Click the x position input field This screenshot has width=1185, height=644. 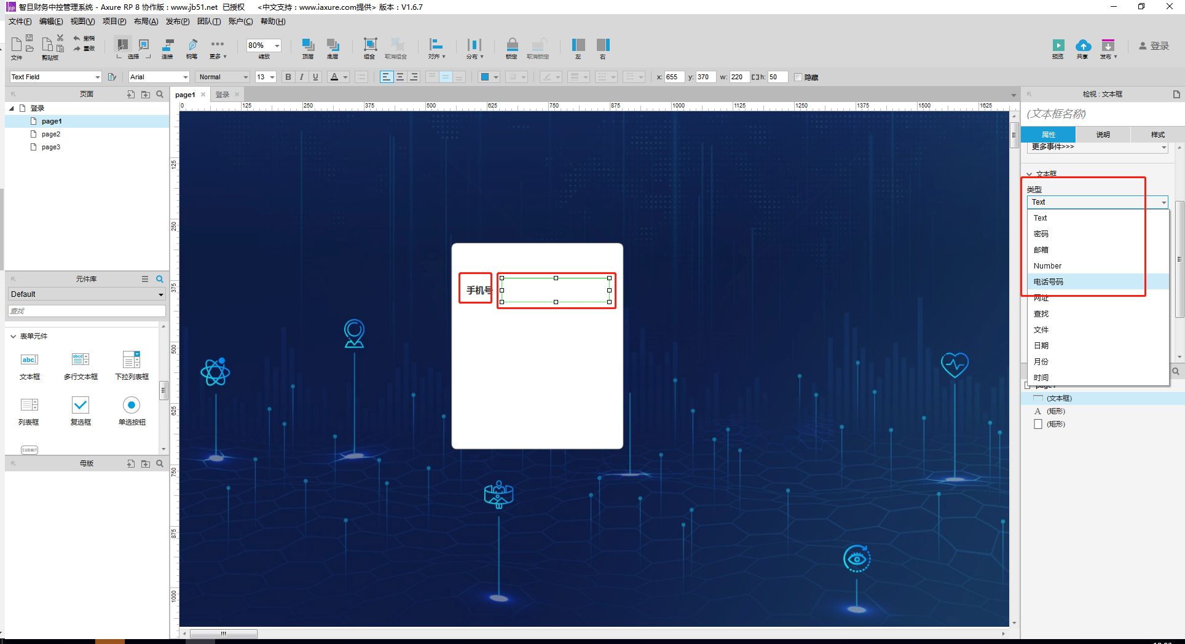(674, 77)
